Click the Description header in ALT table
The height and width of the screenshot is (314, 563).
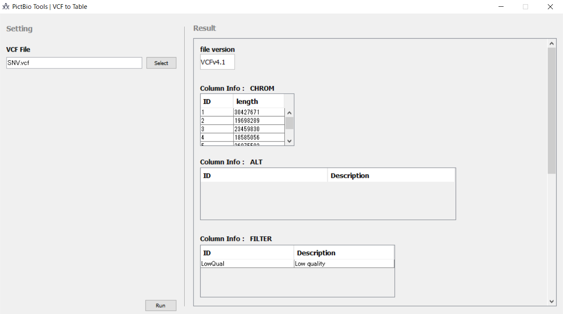(x=391, y=175)
